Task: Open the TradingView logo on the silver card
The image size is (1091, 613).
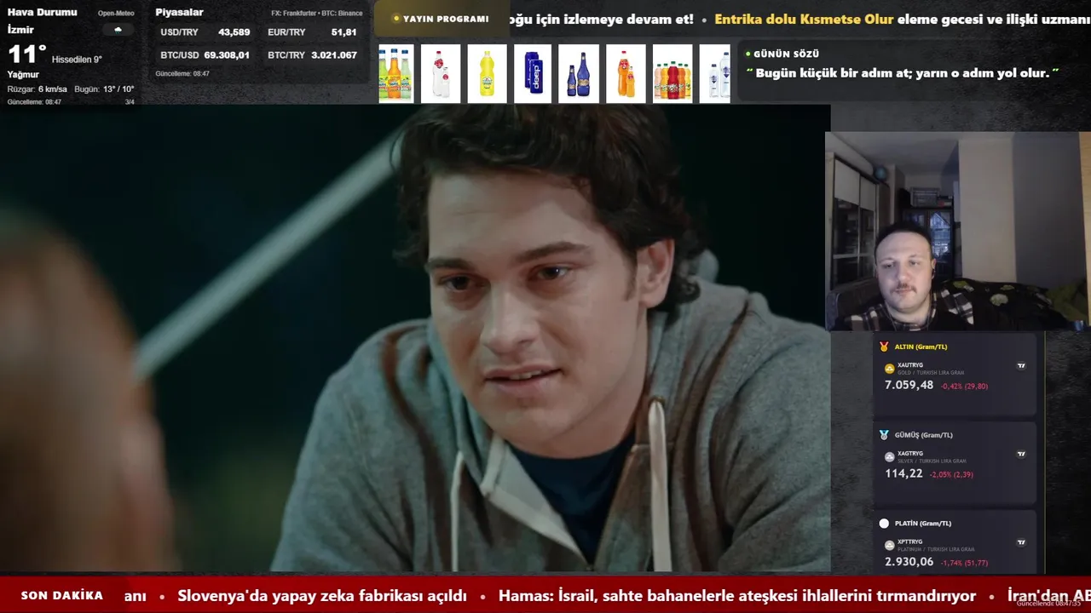Action: tap(1021, 454)
